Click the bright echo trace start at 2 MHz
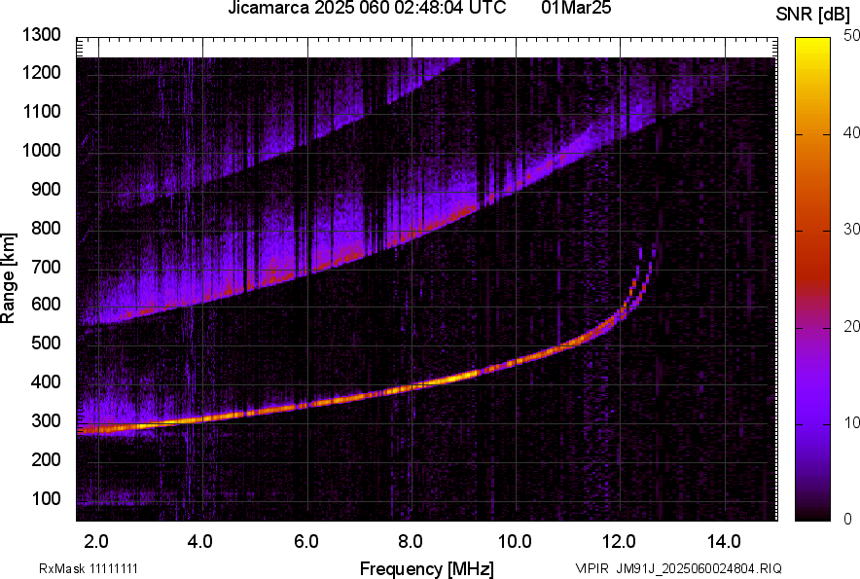 point(86,429)
